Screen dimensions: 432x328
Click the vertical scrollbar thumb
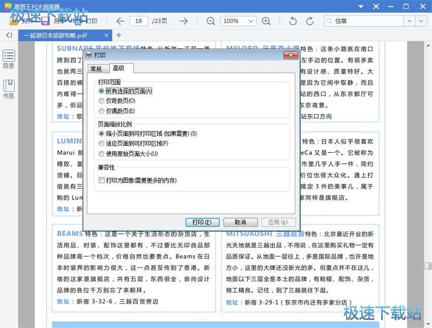click(428, 266)
